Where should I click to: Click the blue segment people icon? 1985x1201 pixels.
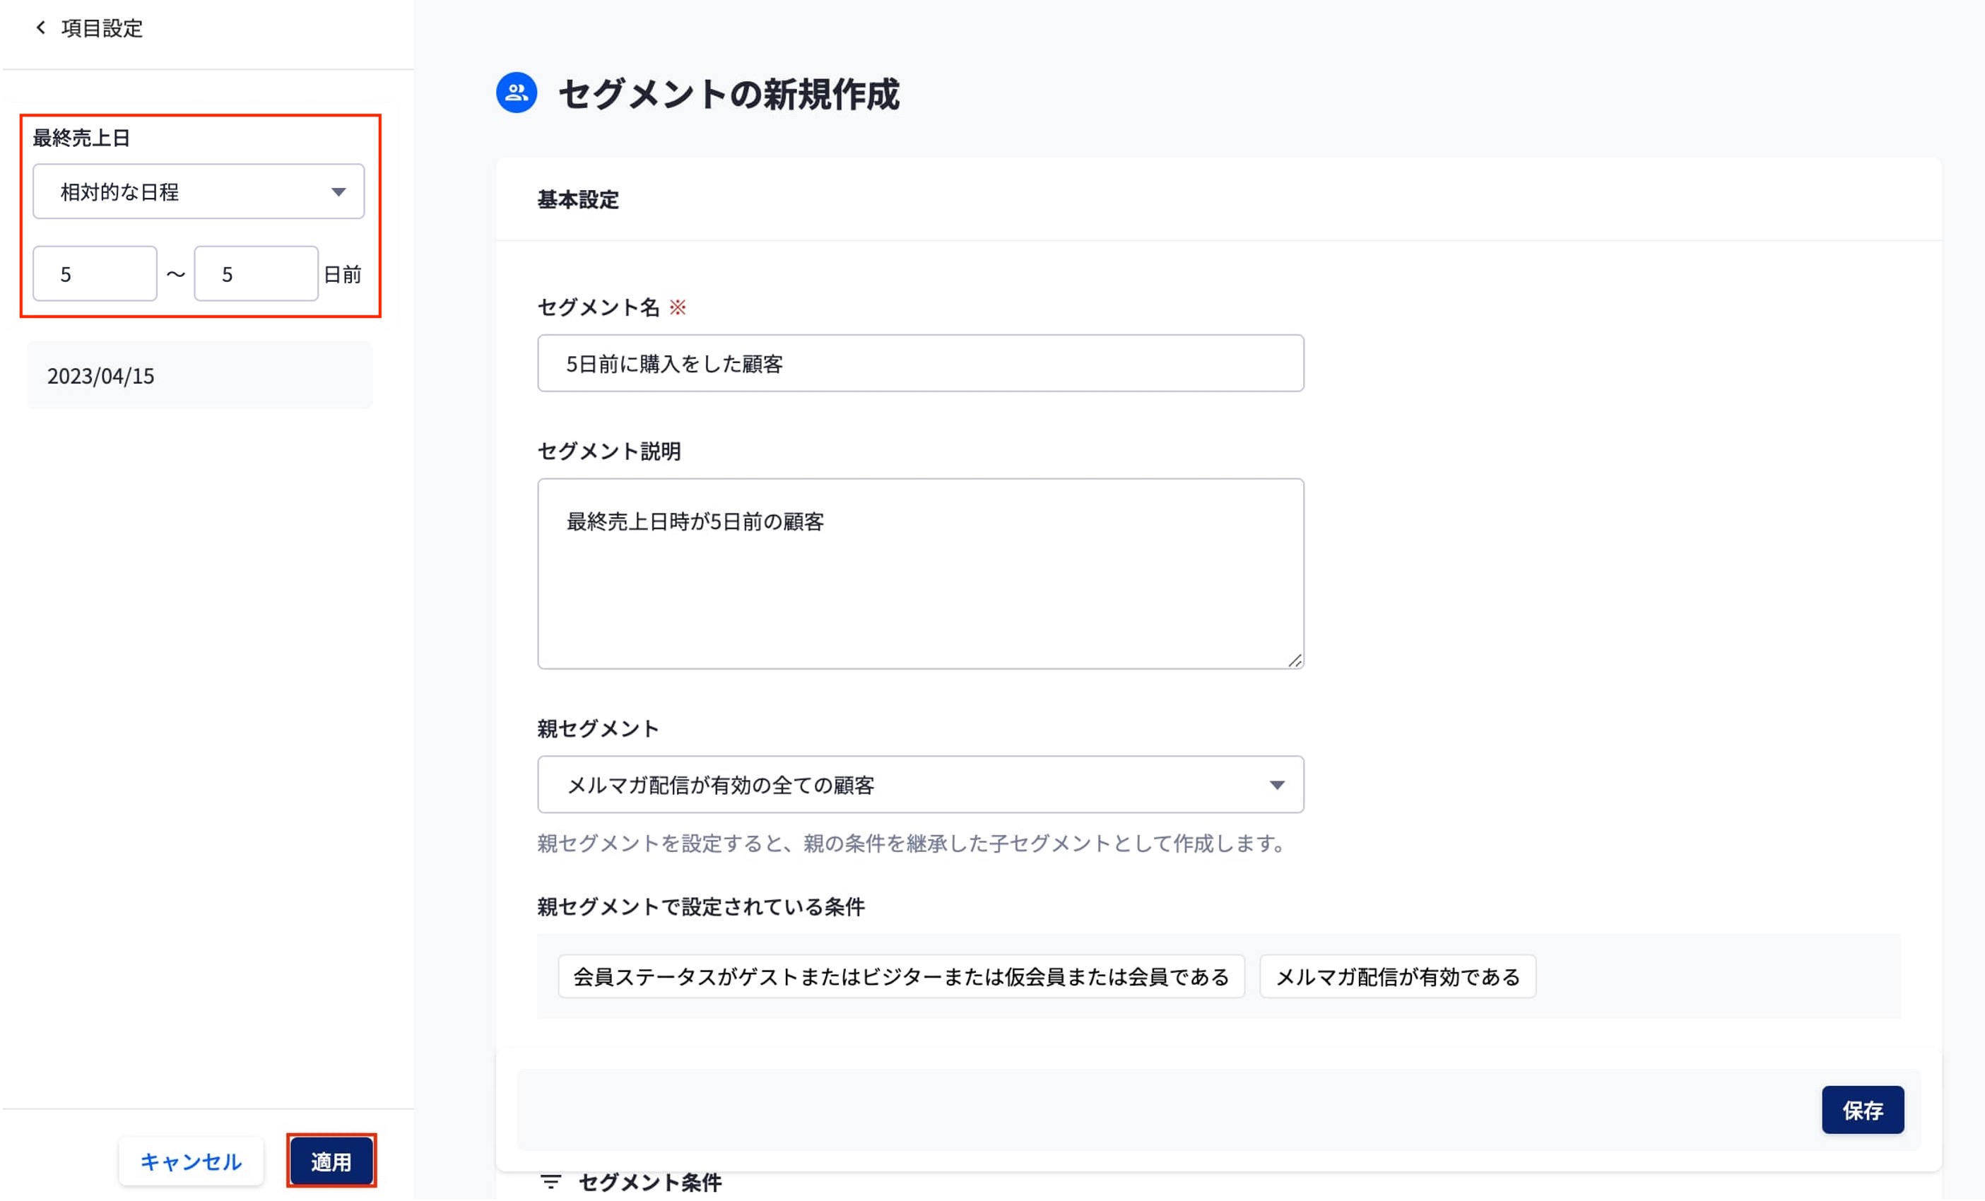point(517,93)
